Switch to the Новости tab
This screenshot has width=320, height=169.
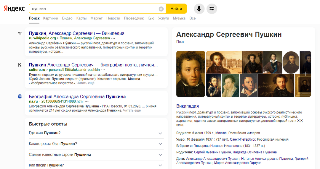(113, 18)
